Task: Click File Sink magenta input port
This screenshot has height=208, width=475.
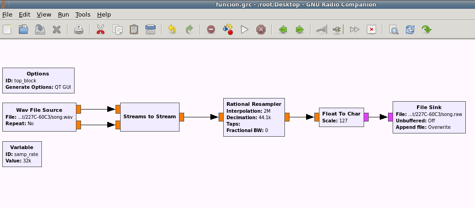Action: click(390, 117)
